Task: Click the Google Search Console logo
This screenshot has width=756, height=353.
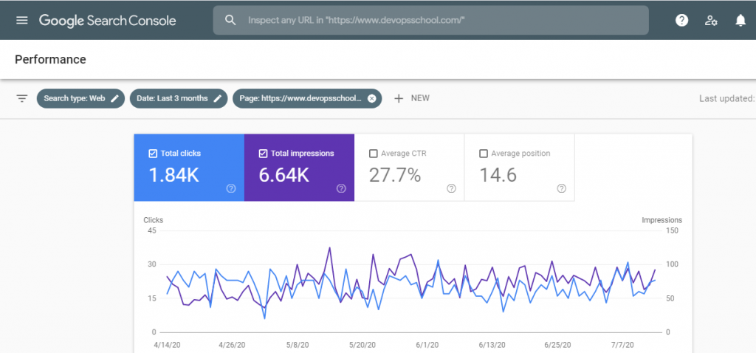Action: pyautogui.click(x=108, y=21)
